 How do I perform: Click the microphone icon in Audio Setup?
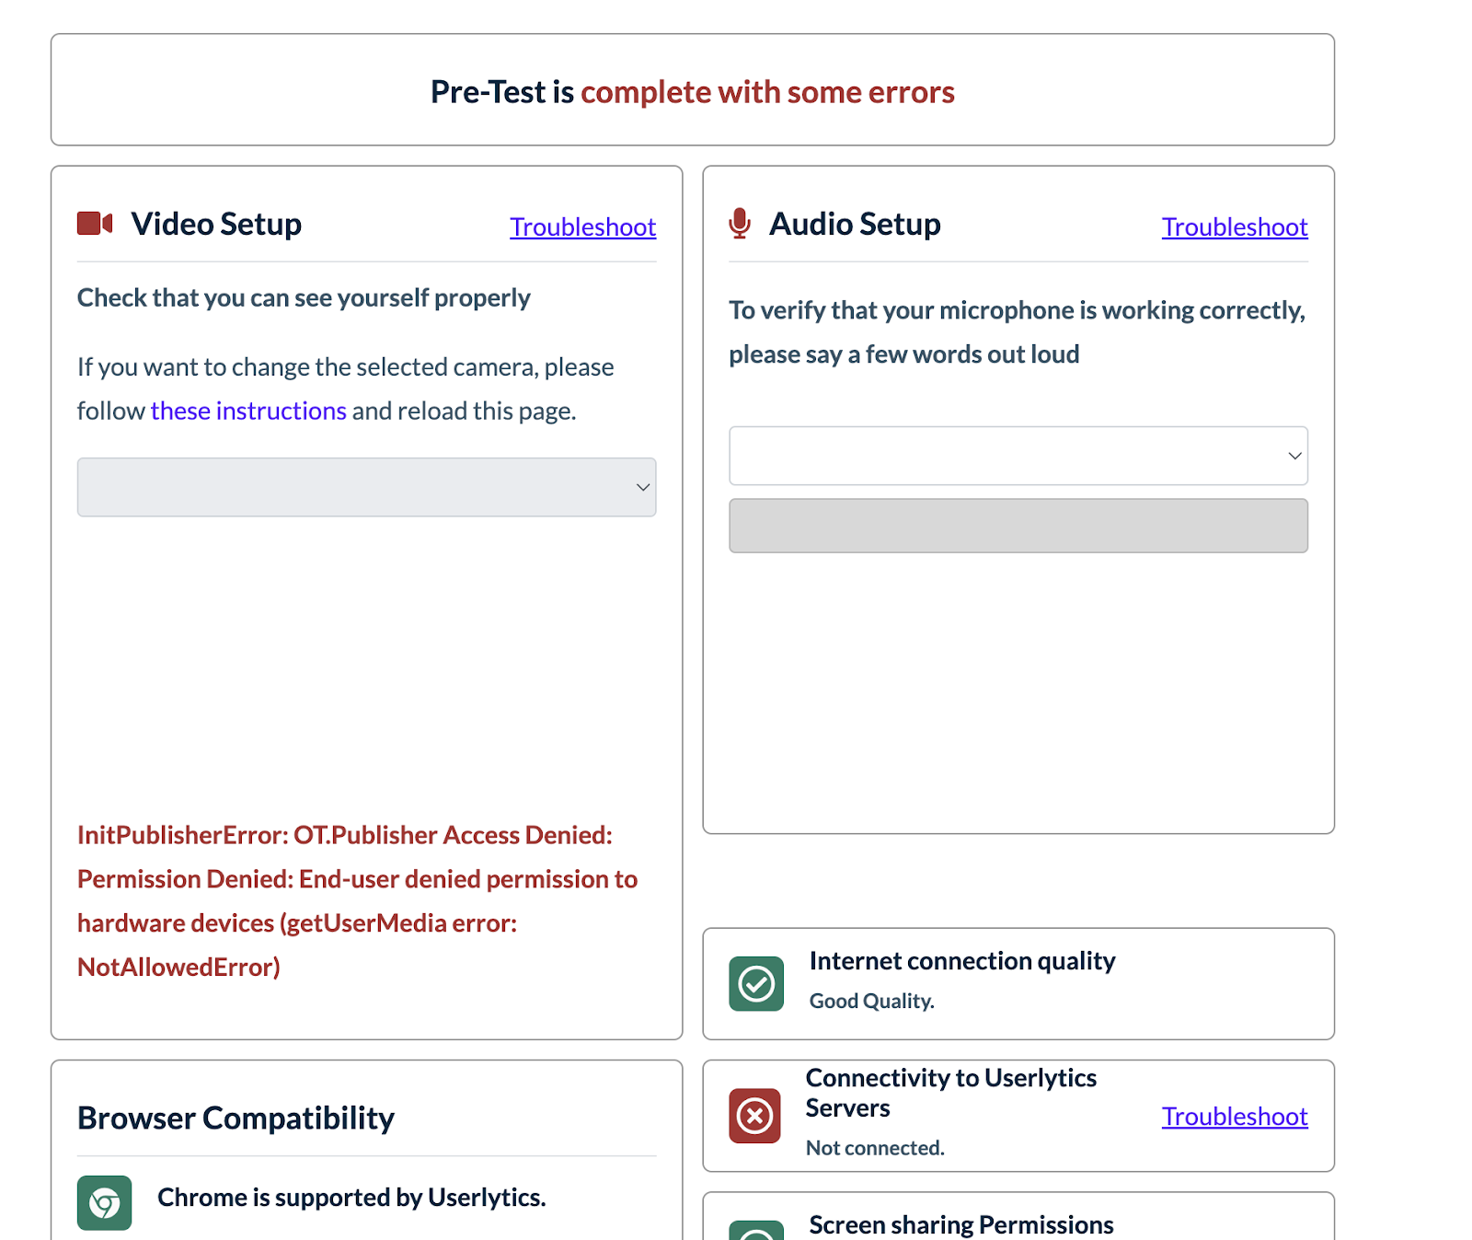point(739,222)
